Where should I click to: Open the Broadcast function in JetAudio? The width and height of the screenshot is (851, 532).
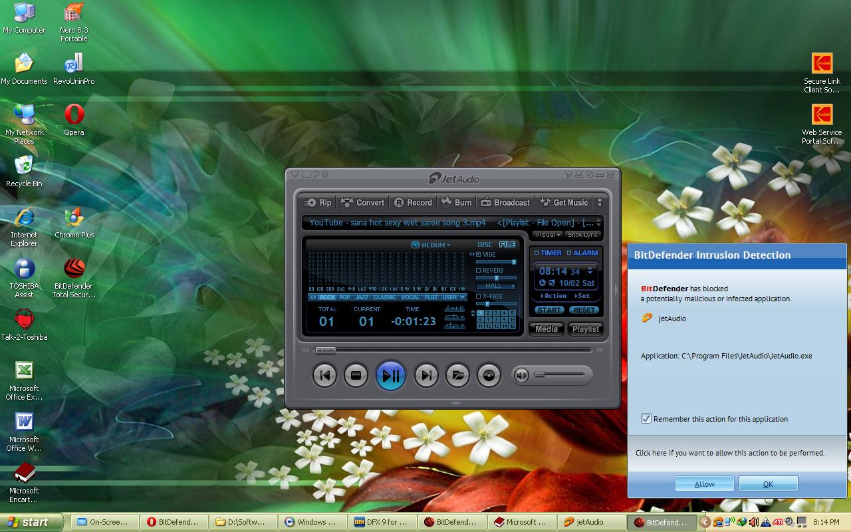pyautogui.click(x=505, y=203)
